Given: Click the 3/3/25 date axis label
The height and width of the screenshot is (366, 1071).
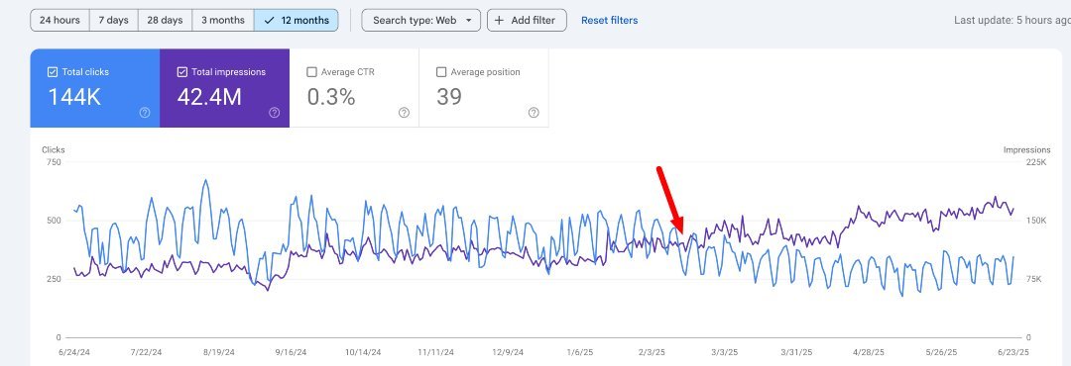Looking at the screenshot, I should tap(725, 352).
